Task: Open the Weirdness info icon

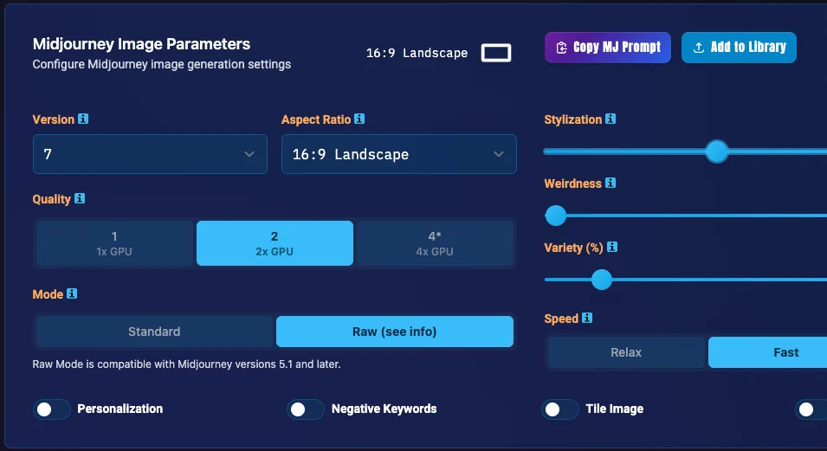Action: [x=611, y=183]
